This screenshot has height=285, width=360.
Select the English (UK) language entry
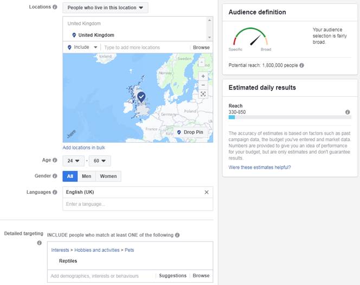80,192
